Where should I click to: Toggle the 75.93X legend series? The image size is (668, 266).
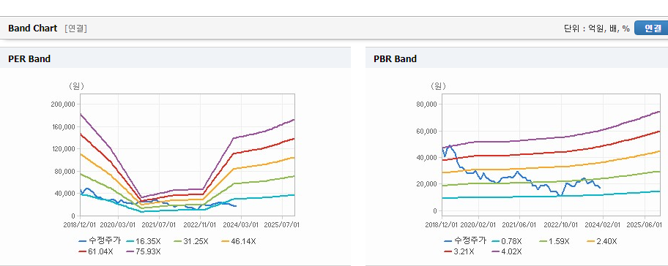(x=144, y=251)
